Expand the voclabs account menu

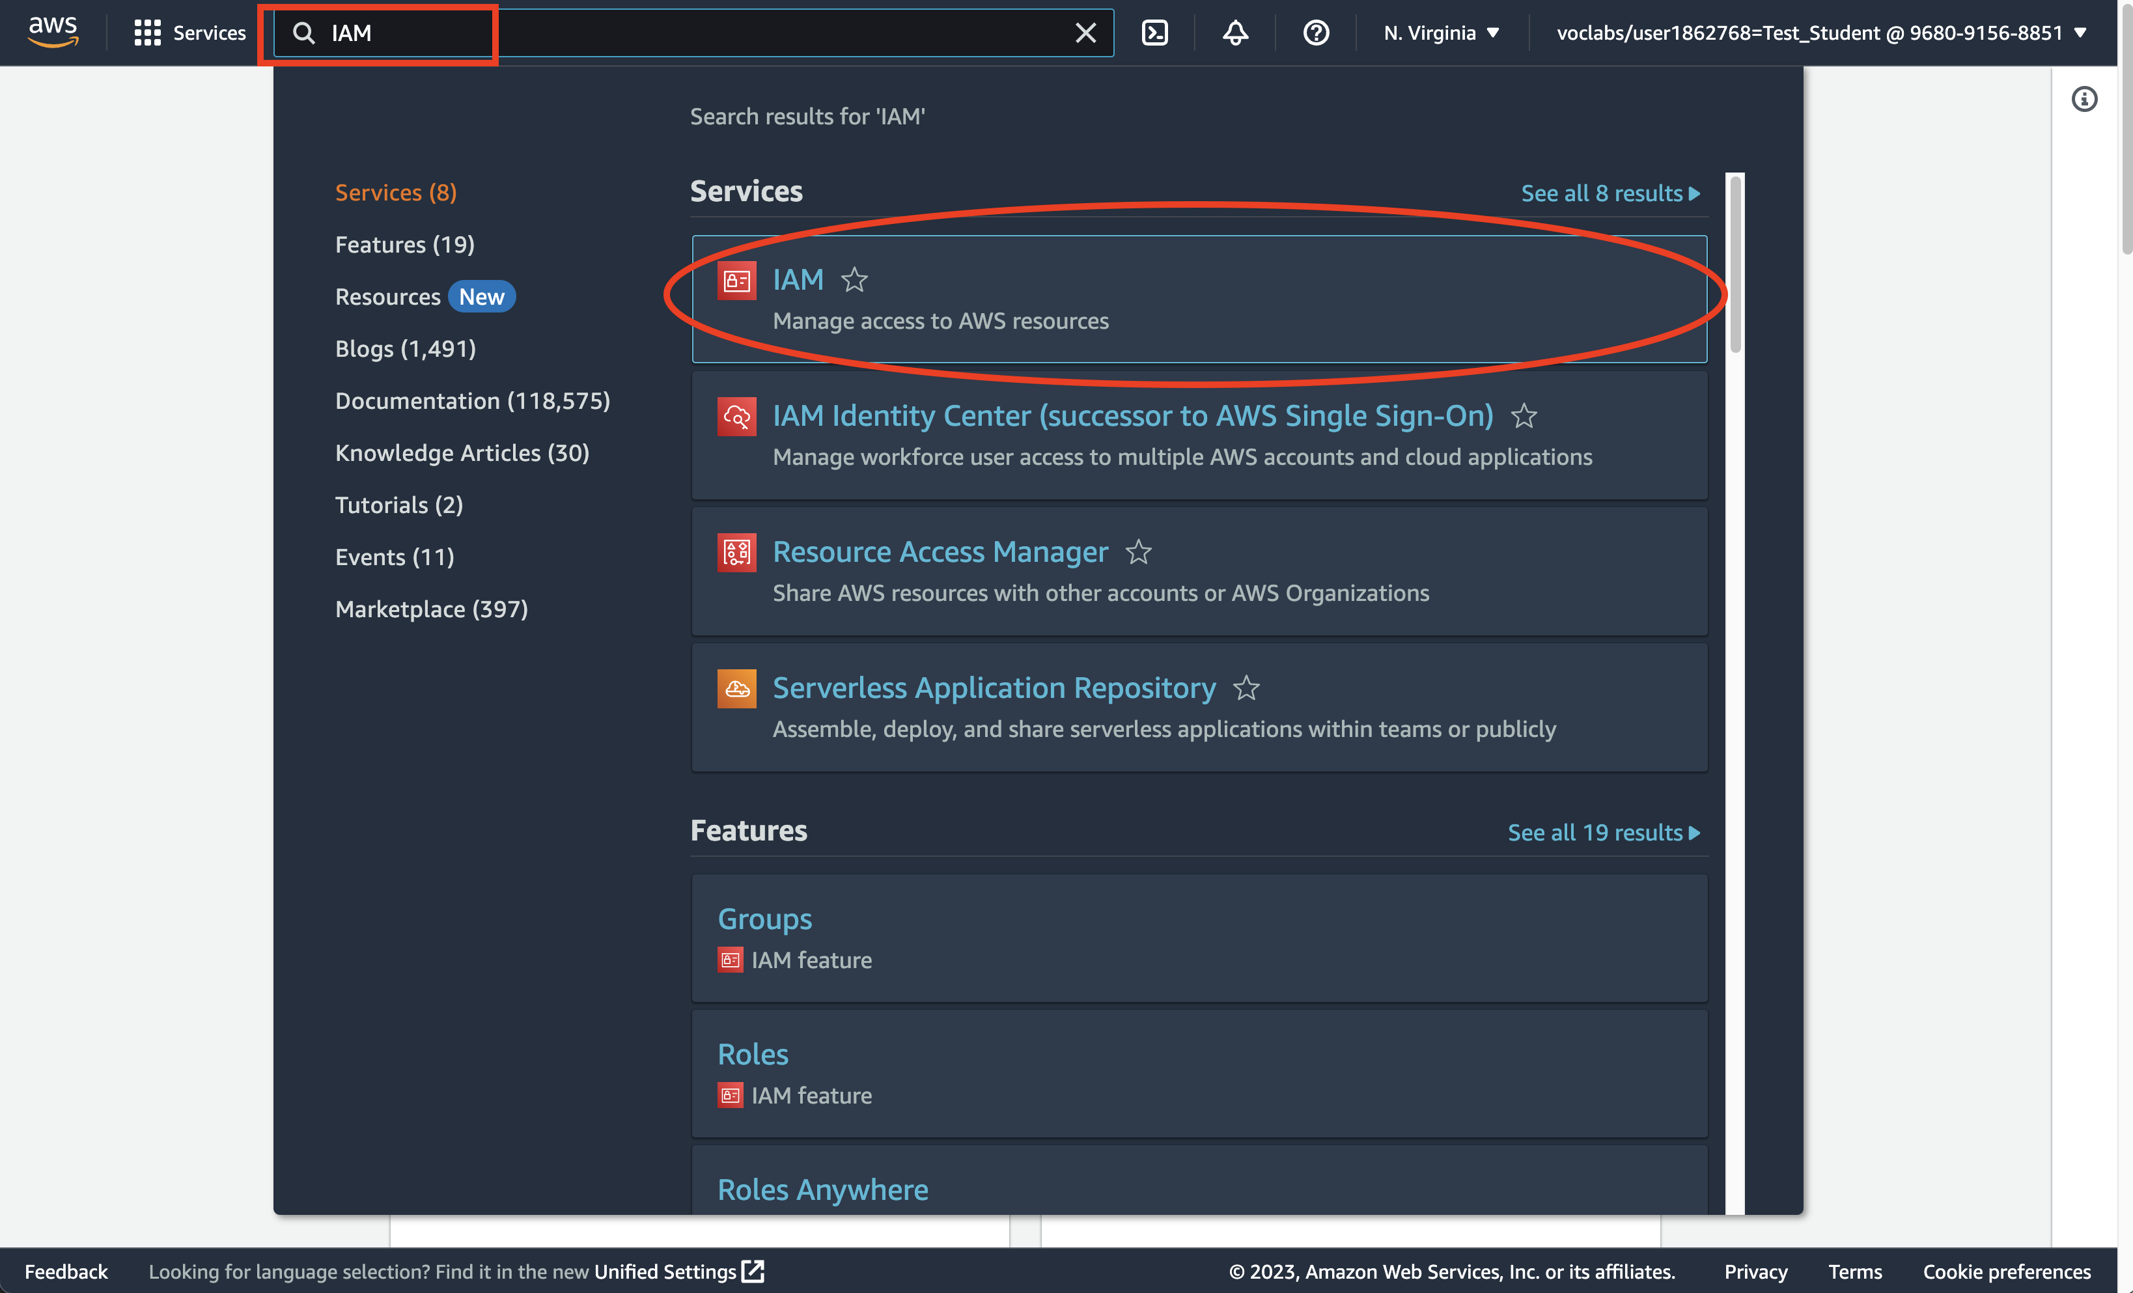click(x=1821, y=33)
